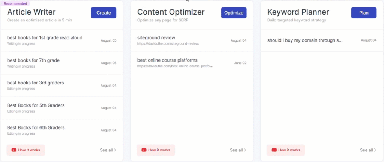Click the Content Optimizer heading
Image resolution: width=384 pixels, height=162 pixels.
pos(171,12)
